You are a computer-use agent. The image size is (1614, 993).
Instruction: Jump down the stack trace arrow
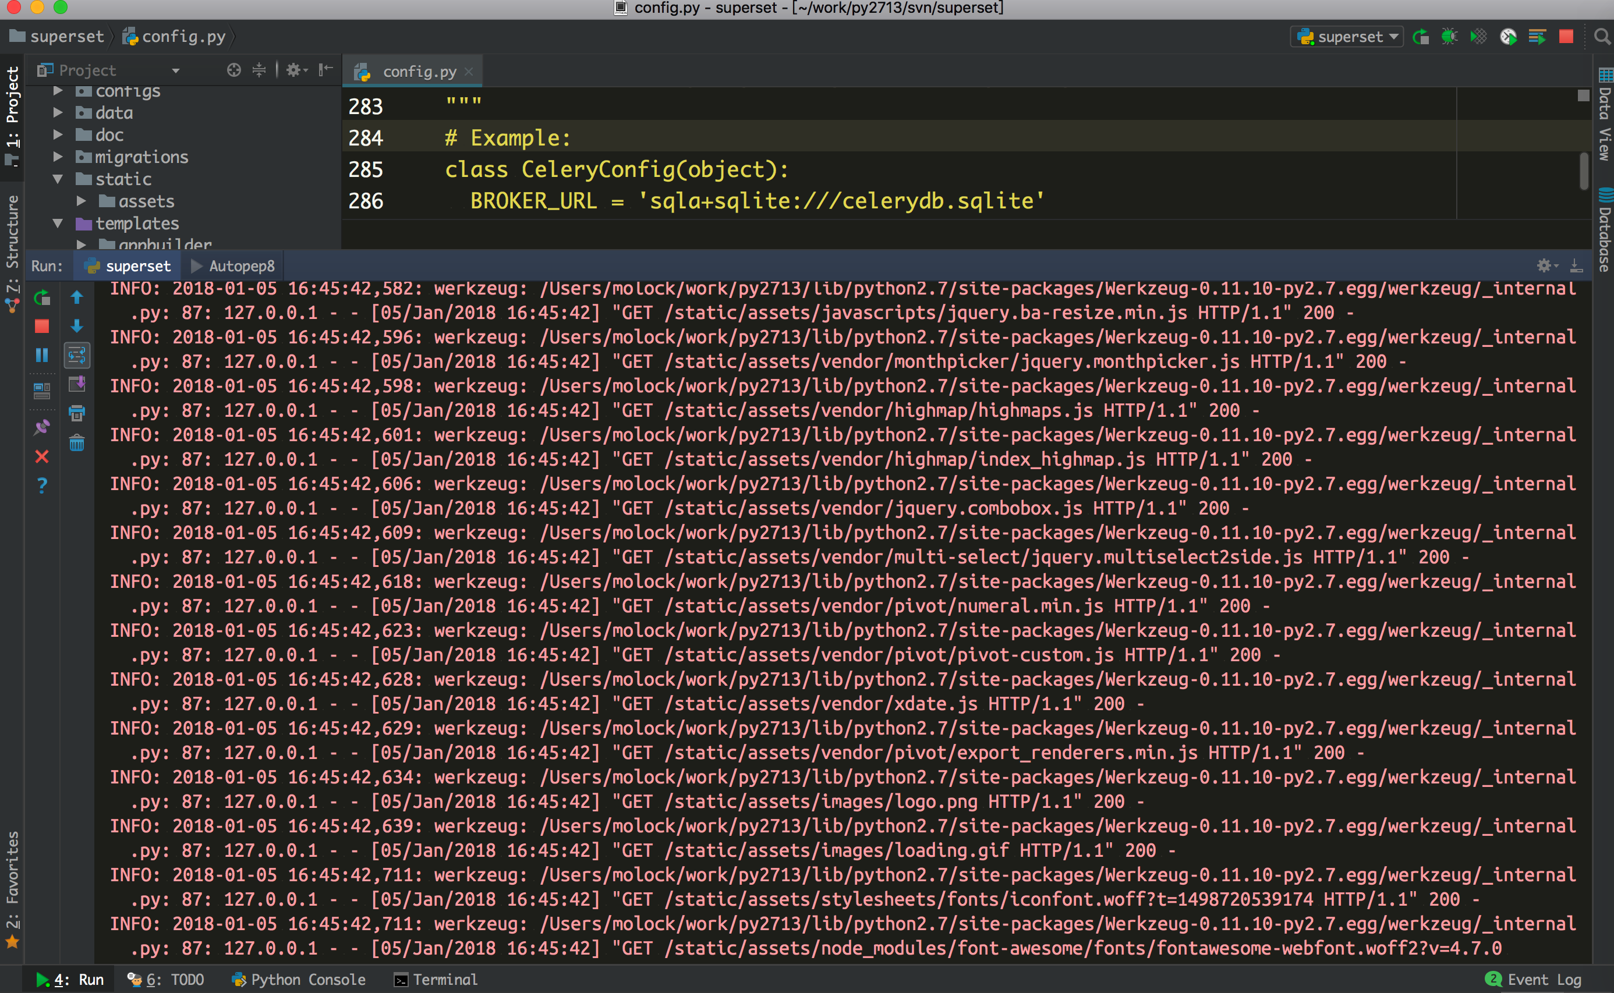click(x=77, y=326)
